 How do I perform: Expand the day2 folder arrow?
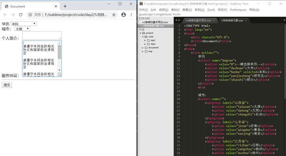145,44
